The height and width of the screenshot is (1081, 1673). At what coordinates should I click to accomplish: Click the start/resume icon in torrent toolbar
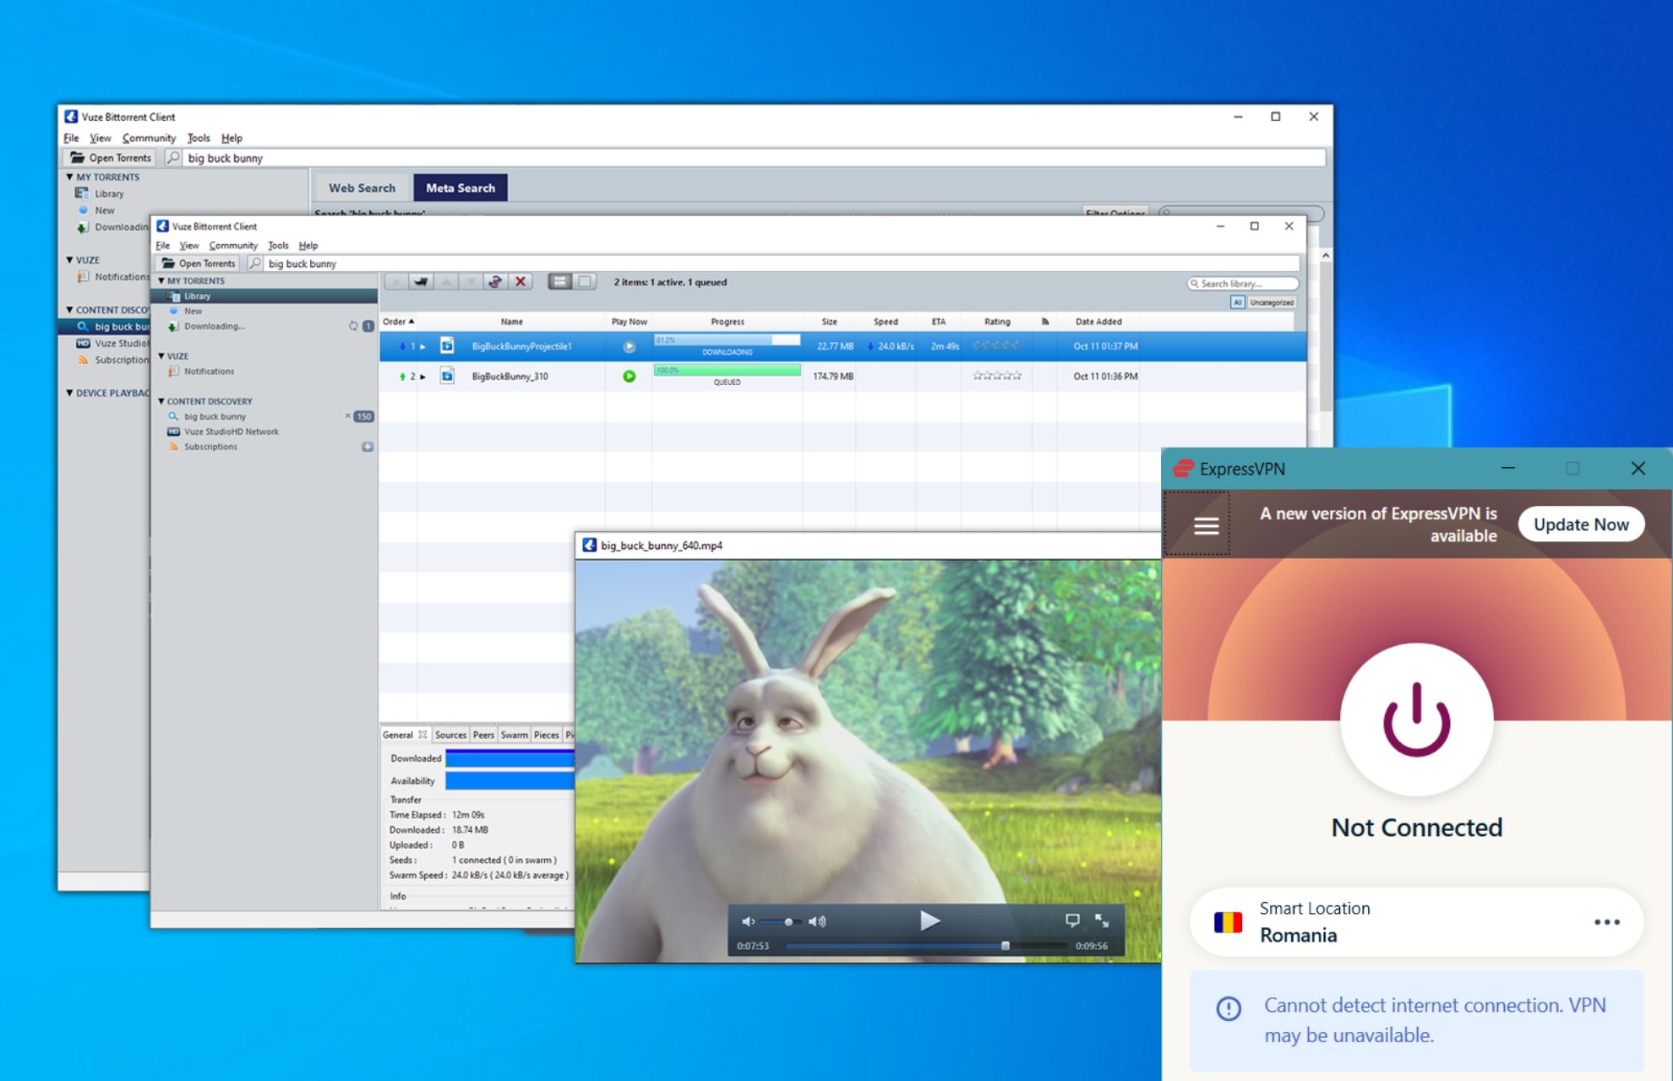pyautogui.click(x=397, y=283)
